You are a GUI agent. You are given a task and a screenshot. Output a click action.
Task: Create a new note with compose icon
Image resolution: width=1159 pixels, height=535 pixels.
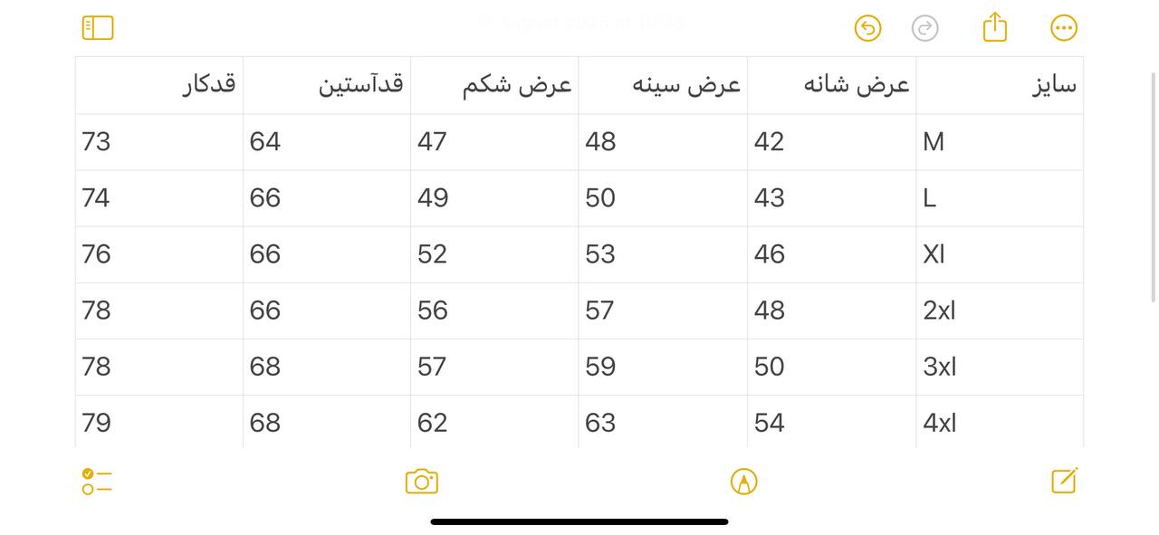1065,480
